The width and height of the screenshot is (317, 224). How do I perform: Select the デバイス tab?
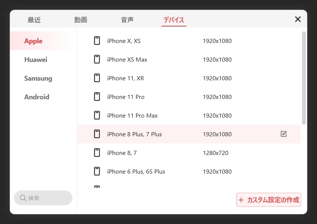pyautogui.click(x=174, y=20)
